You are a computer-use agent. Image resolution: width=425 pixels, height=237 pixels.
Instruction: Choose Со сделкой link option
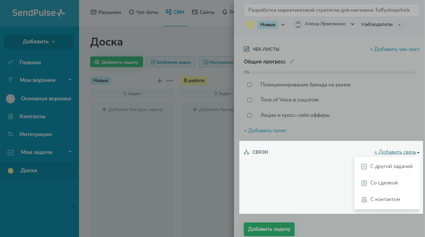tap(384, 183)
